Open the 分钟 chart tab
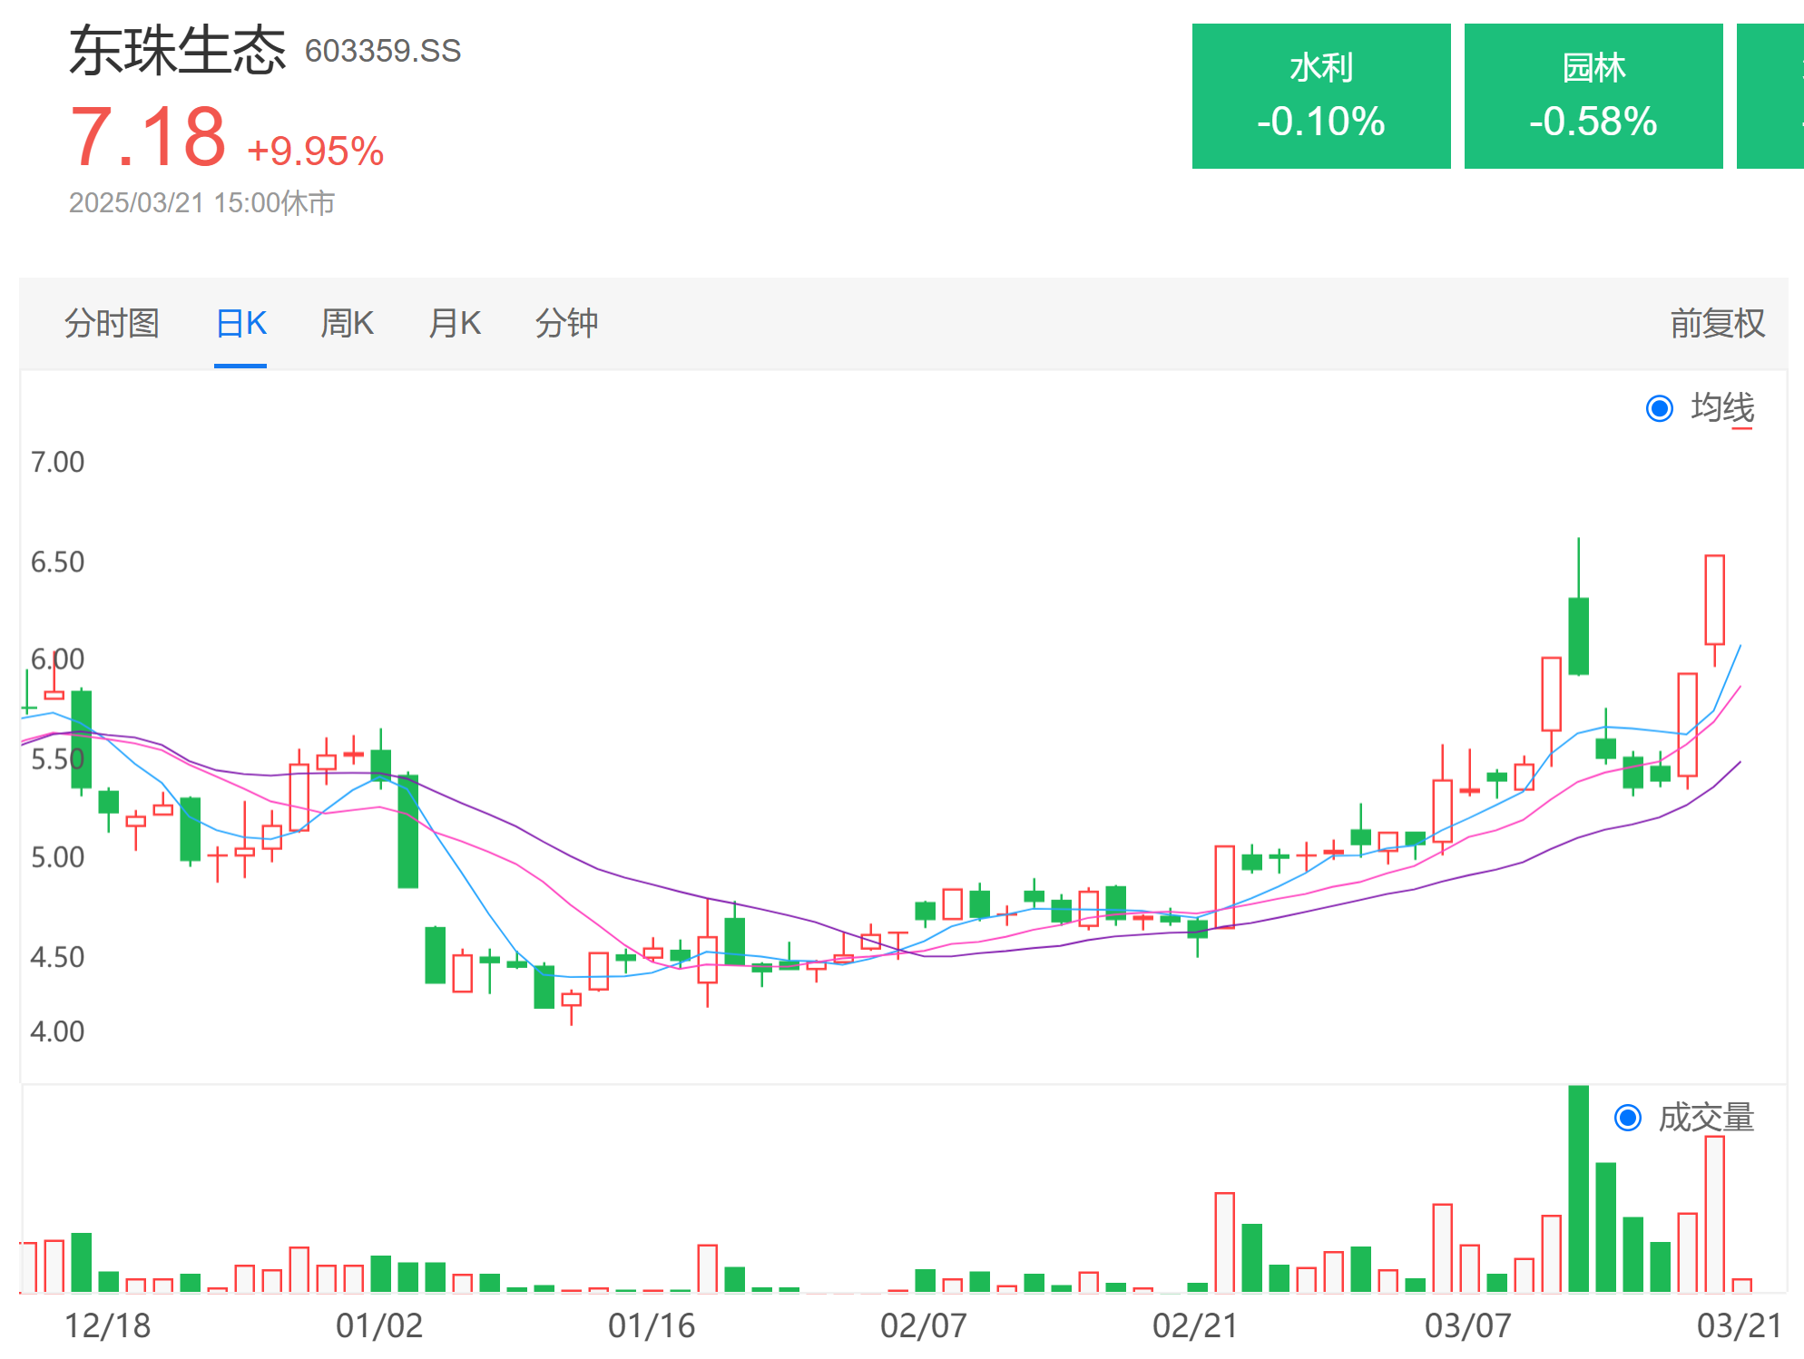Screen dimensions: 1804x1359 pyautogui.click(x=566, y=323)
